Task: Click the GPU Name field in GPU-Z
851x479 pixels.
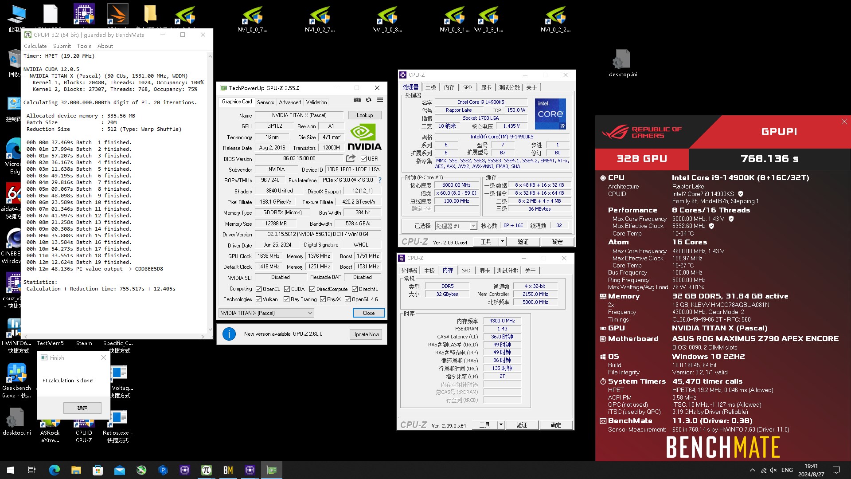Action: (x=299, y=115)
